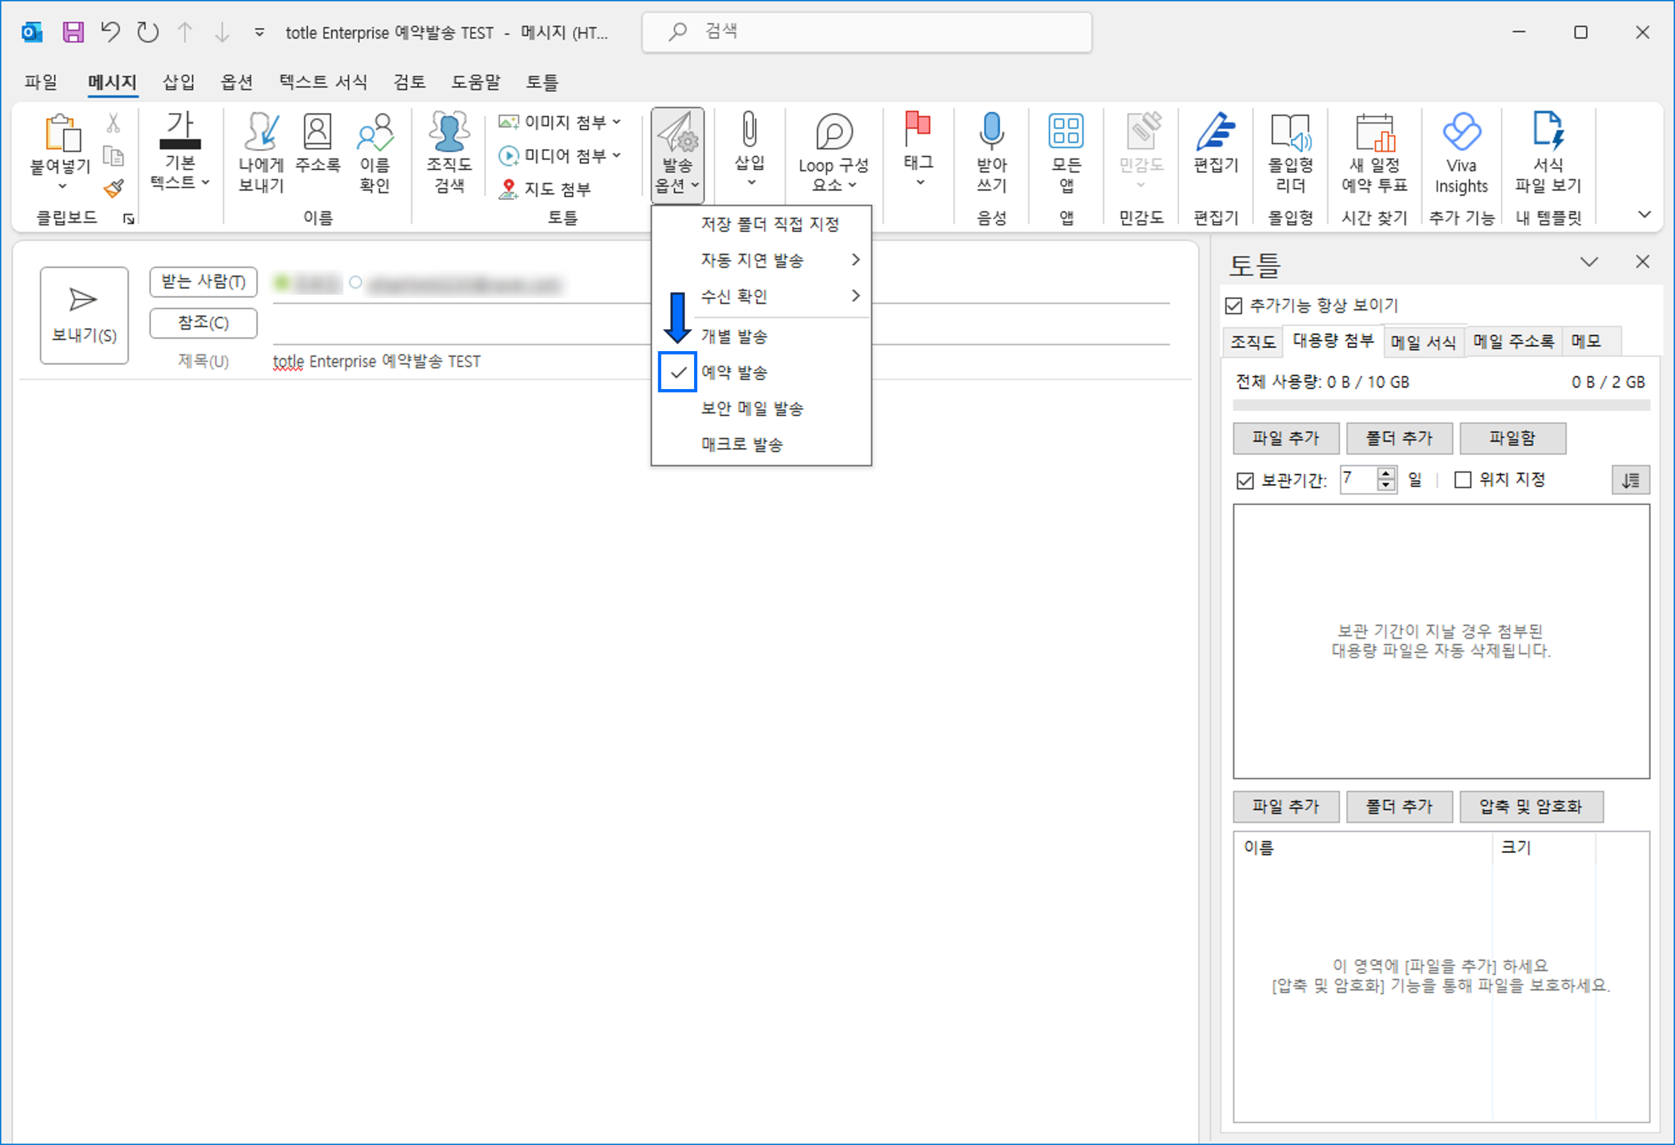Image resolution: width=1675 pixels, height=1145 pixels.
Task: Open the 텍스트 서식 ribbon tab
Action: point(323,82)
